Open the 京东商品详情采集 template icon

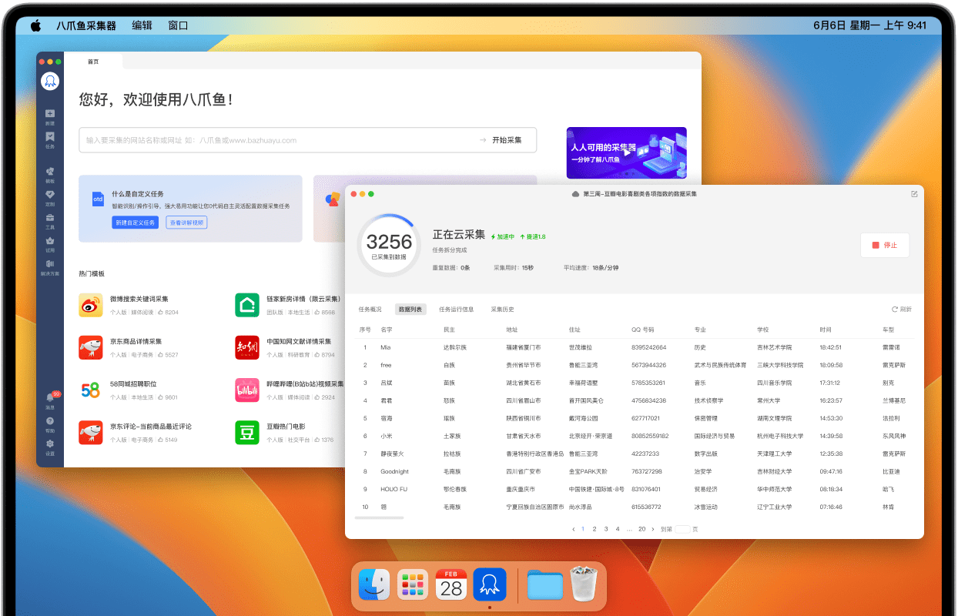click(x=91, y=347)
